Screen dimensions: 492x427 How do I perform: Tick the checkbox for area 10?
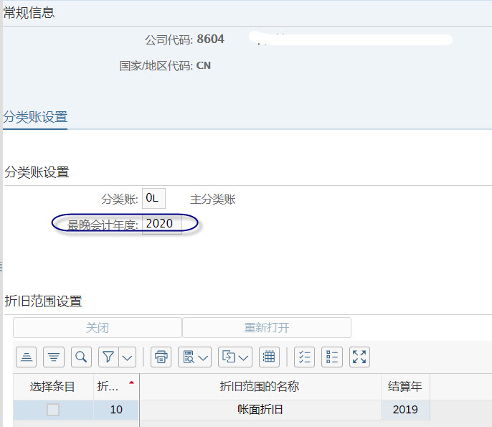click(53, 410)
